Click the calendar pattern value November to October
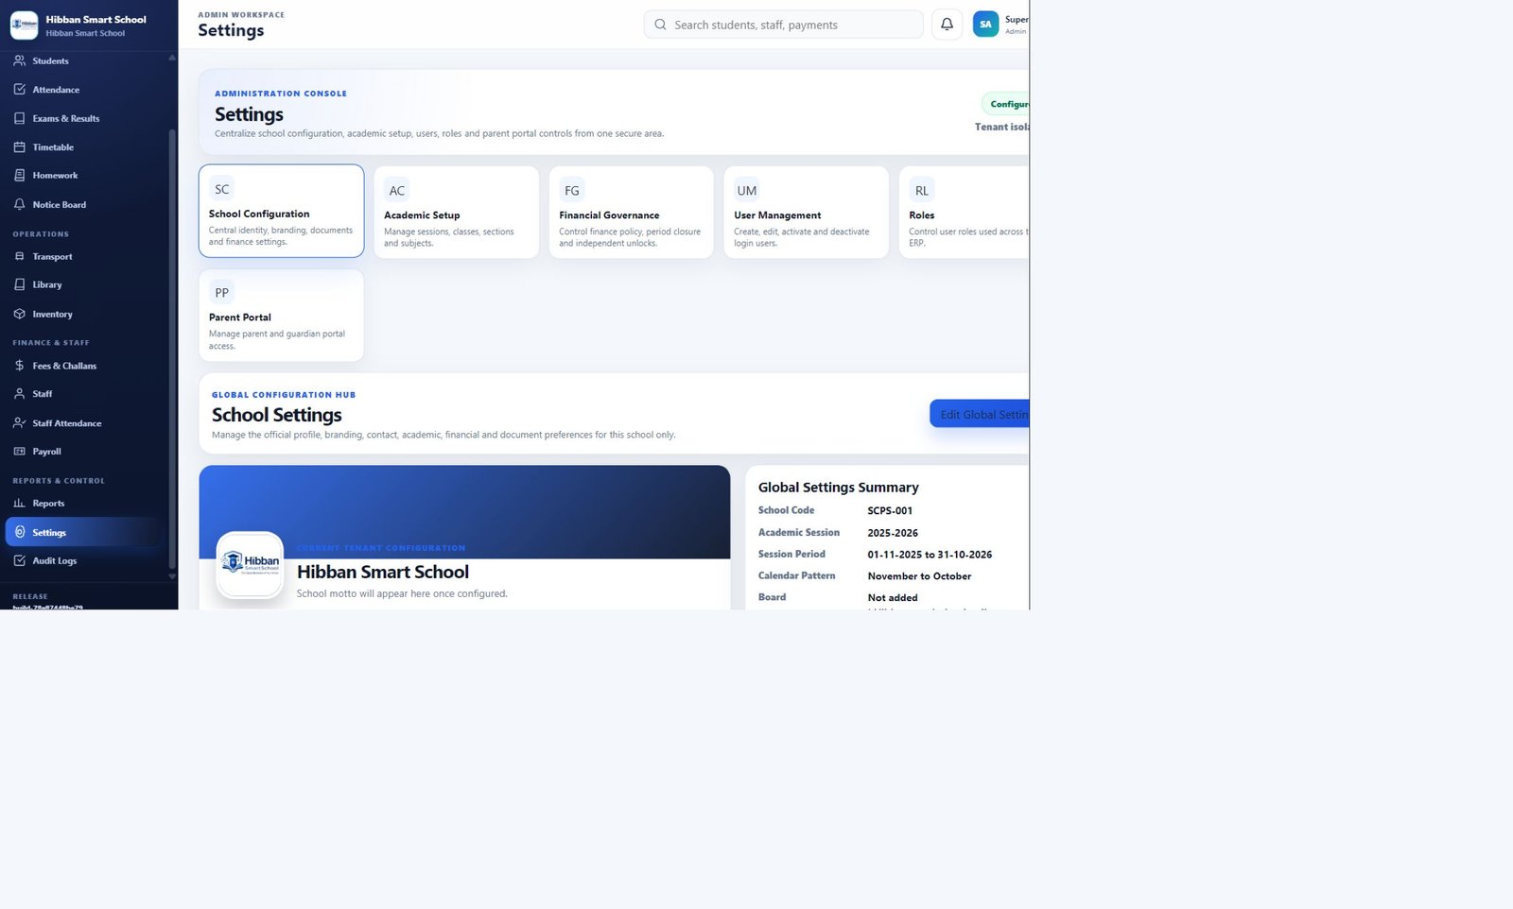1513x909 pixels. click(919, 576)
